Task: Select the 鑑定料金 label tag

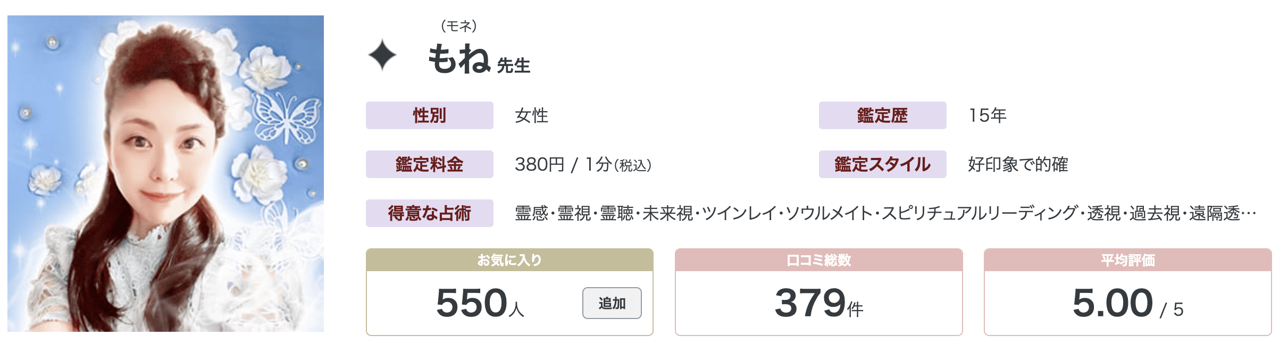Action: 429,164
